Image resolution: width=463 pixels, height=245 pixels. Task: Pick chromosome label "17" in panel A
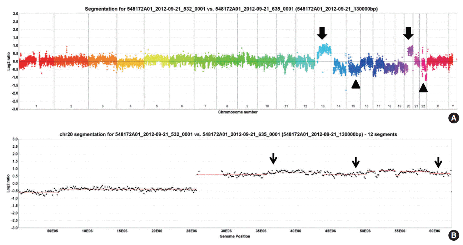coord(379,107)
